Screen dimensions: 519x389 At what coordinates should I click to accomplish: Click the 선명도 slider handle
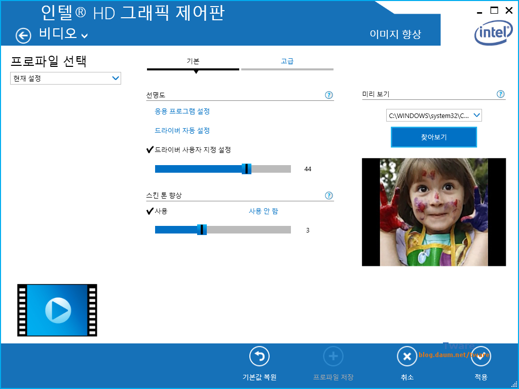pos(246,169)
